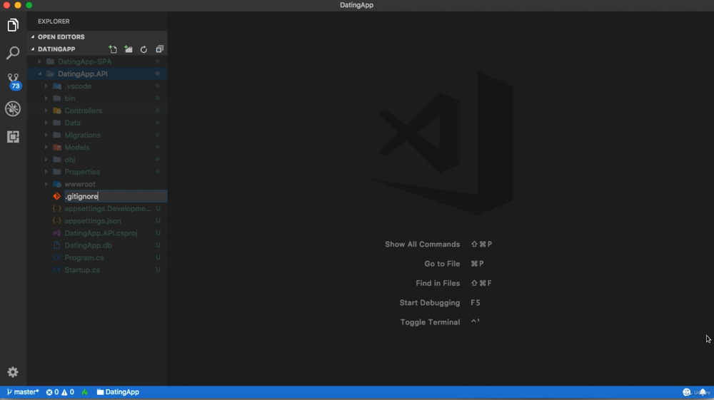The image size is (714, 400).
Task: Click the .vscode folder icon
Action: coord(57,86)
